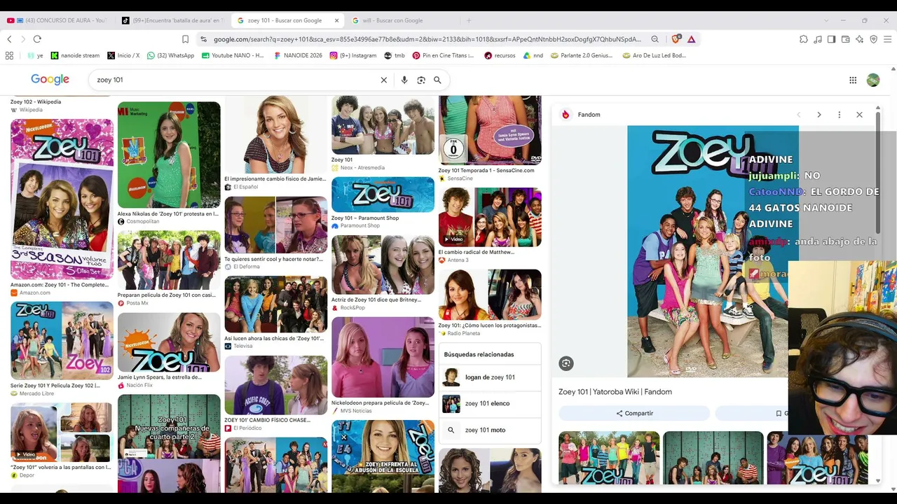Switch to the CONCURSO DE AURA YouTube tab
897x504 pixels.
(56, 20)
